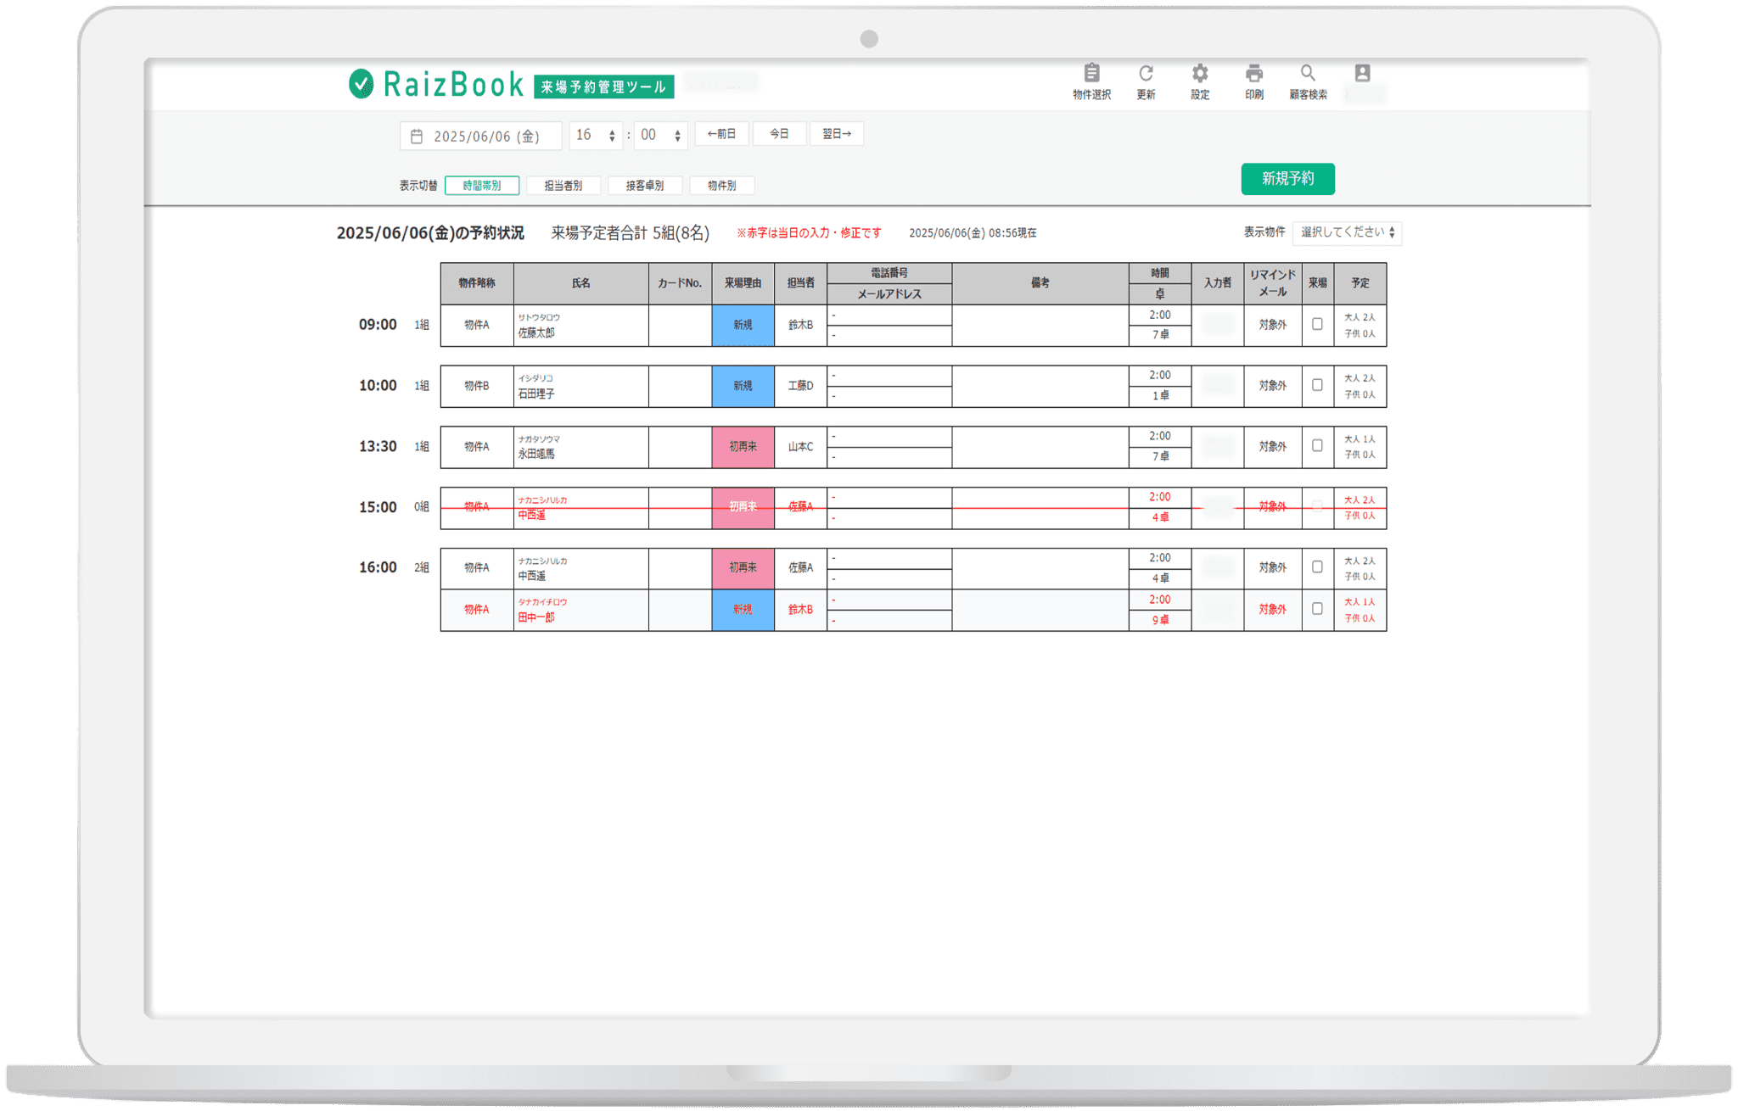Open 顧客検索 magnifier icon
Viewport: 1738px width, 1111px height.
coord(1308,74)
